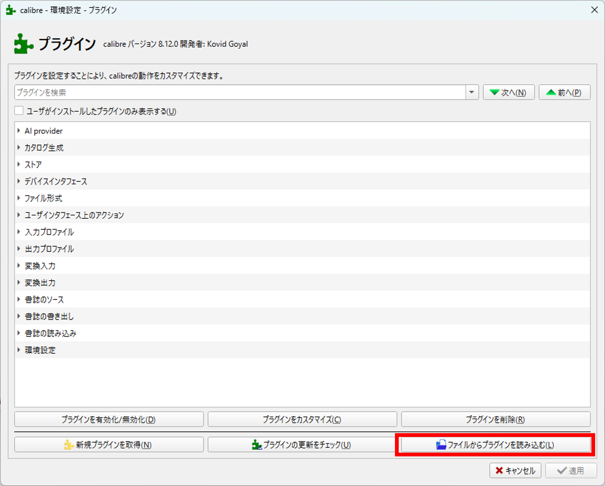The width and height of the screenshot is (605, 486).
Task: Click プラグインをカスタマイズ button
Action: pyautogui.click(x=302, y=420)
